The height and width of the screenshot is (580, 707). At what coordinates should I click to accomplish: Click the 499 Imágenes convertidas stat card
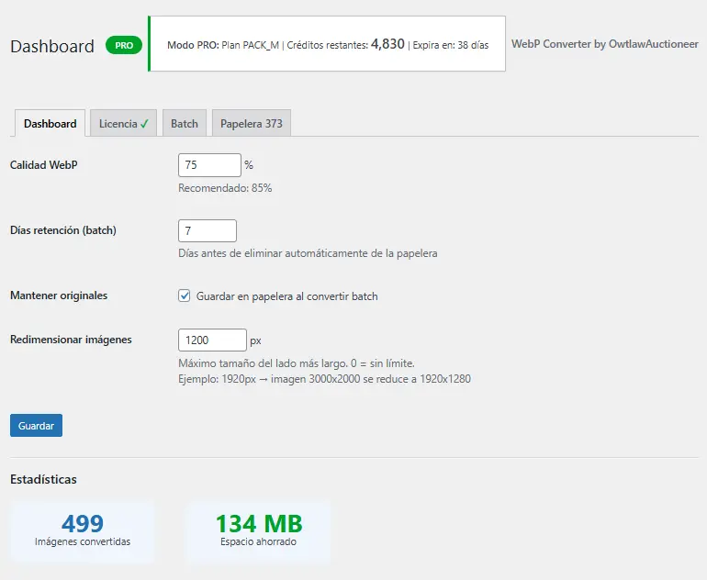[83, 531]
